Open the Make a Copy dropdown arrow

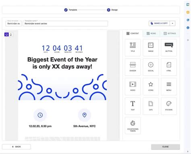point(172,23)
